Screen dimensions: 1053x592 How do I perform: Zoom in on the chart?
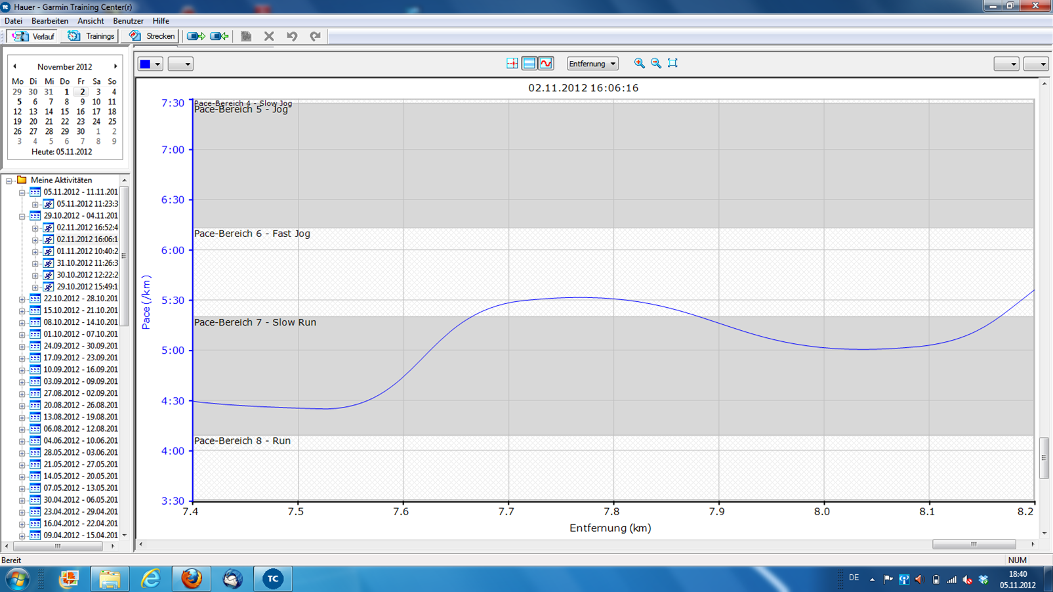pos(639,63)
